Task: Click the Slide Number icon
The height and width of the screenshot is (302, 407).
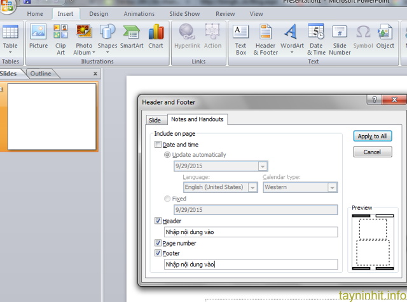Action: click(340, 37)
